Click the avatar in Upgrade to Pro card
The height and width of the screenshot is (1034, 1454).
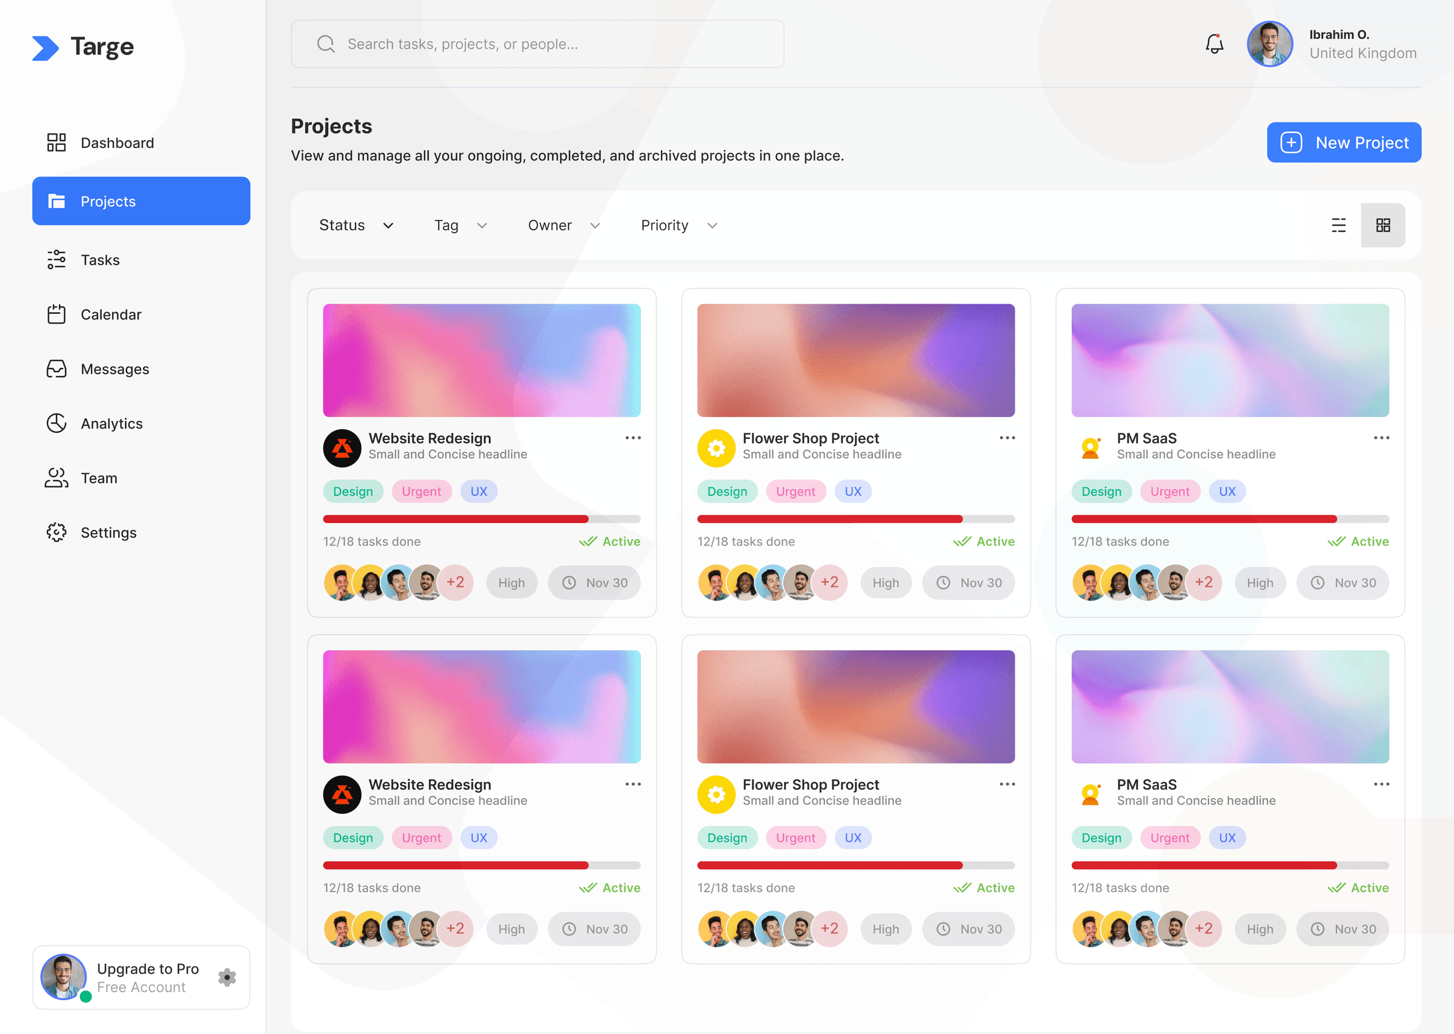(64, 976)
